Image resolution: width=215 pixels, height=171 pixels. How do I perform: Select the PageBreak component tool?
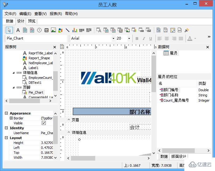(x=180, y=30)
